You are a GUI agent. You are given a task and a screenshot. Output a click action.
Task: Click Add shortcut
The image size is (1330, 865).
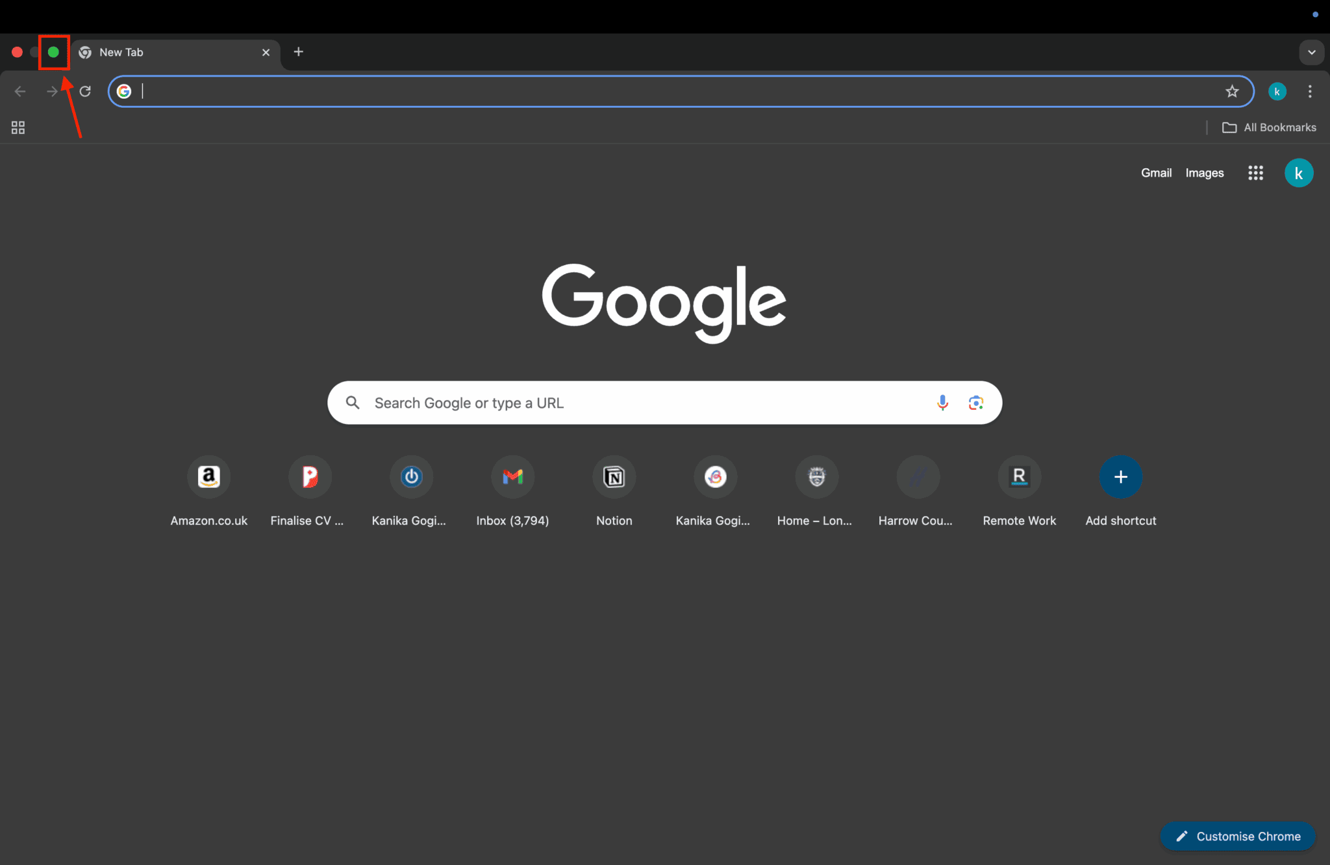click(x=1120, y=477)
